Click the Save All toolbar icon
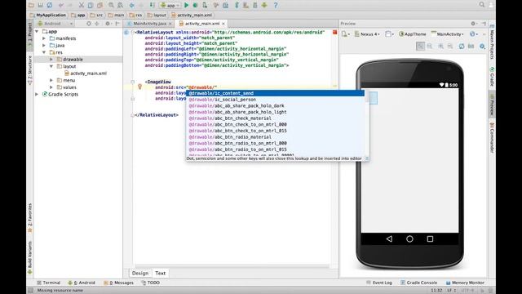The height and width of the screenshot is (294, 522). [x=40, y=5]
